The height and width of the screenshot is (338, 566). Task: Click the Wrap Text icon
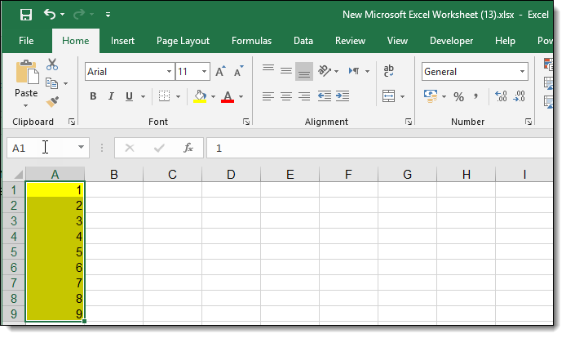pos(389,72)
